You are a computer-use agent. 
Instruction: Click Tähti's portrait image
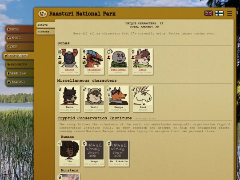tap(143, 58)
